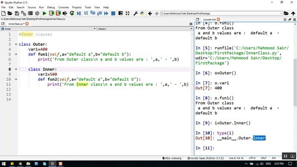
Task: Click the IPython console vertical scrollbar
Action: point(295,83)
